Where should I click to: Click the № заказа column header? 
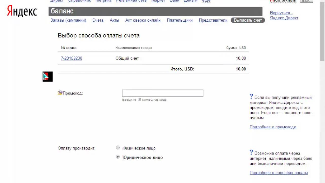tap(69, 48)
